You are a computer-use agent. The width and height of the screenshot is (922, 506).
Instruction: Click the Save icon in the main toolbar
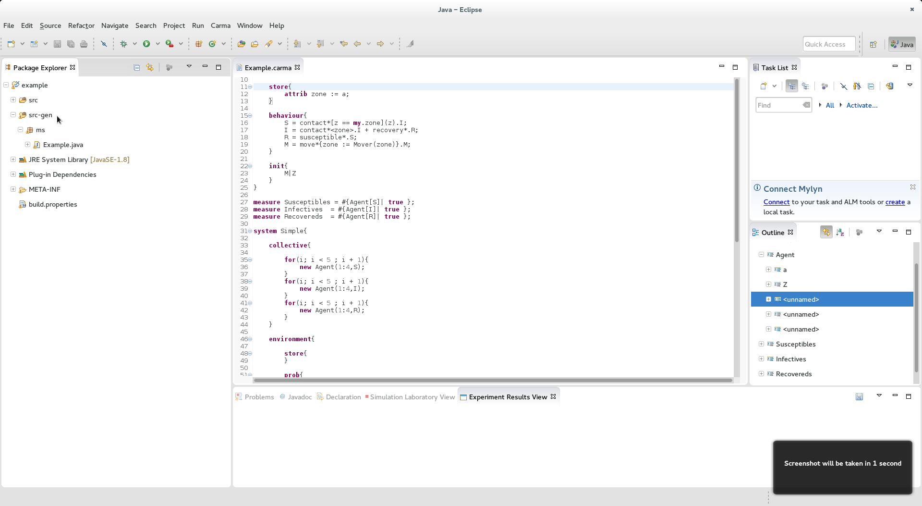[x=57, y=44]
